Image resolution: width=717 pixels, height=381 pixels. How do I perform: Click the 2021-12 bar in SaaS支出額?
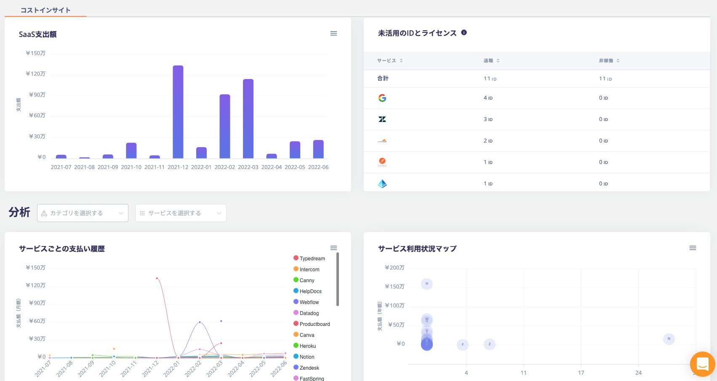[x=178, y=112]
